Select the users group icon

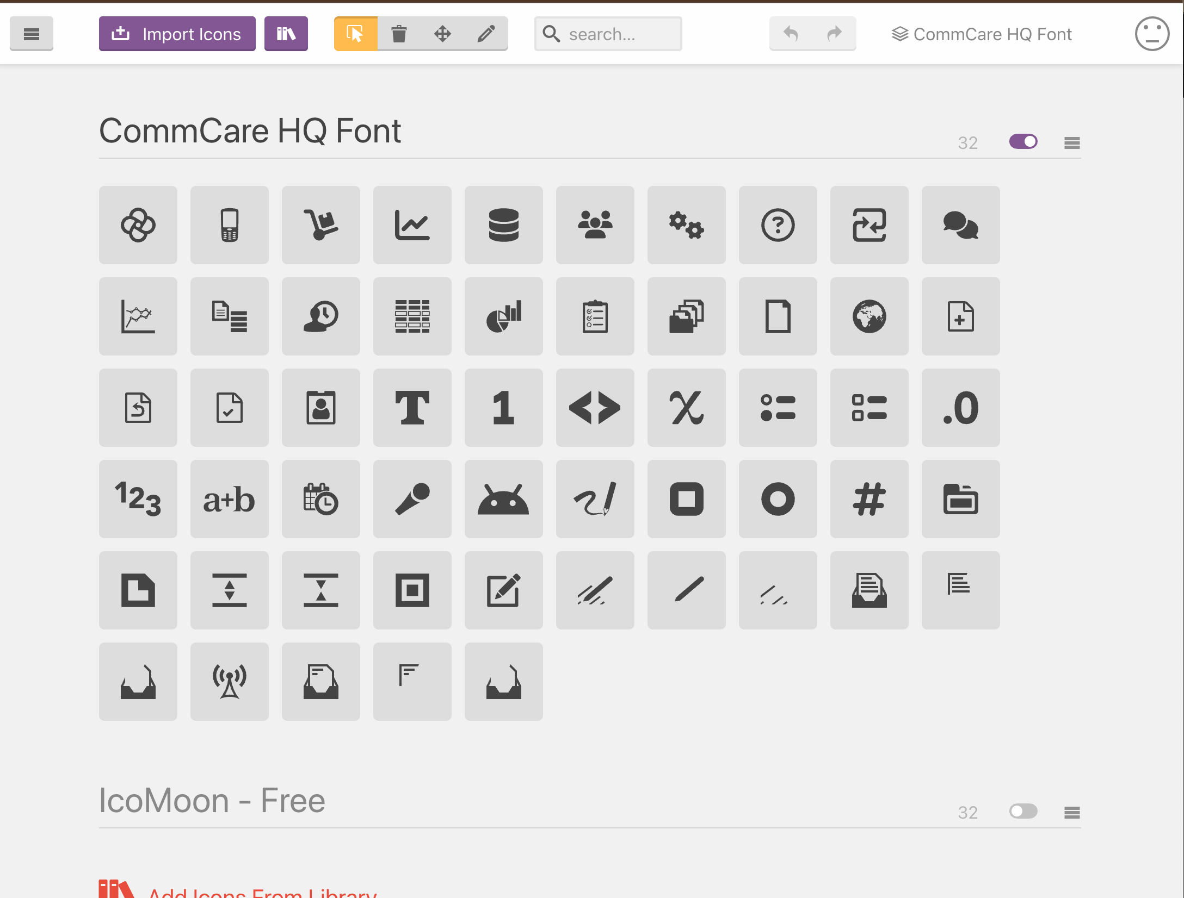pos(595,225)
